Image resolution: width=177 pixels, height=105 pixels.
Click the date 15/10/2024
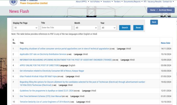tap(166, 54)
